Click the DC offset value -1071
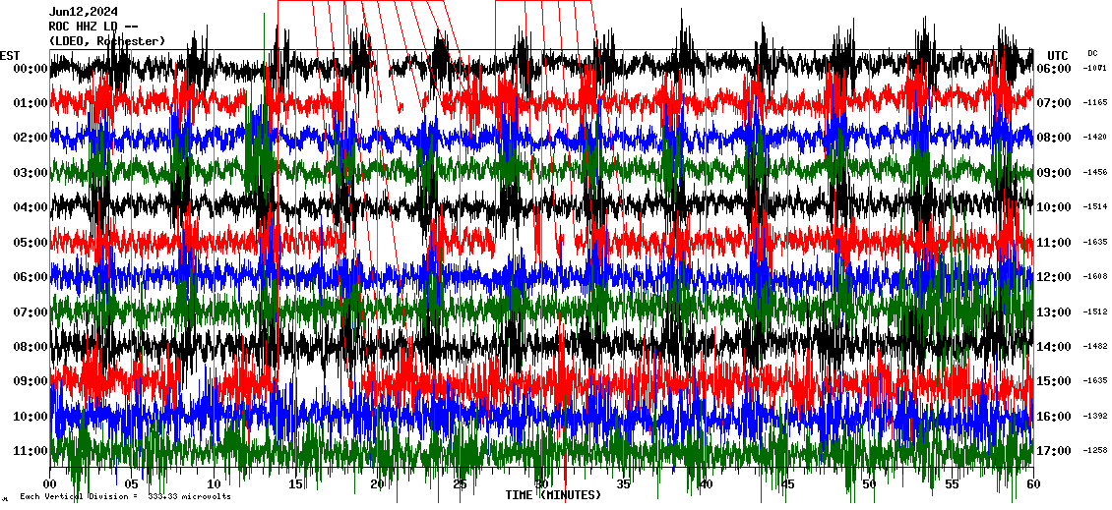The width and height of the screenshot is (1112, 510). point(1095,68)
